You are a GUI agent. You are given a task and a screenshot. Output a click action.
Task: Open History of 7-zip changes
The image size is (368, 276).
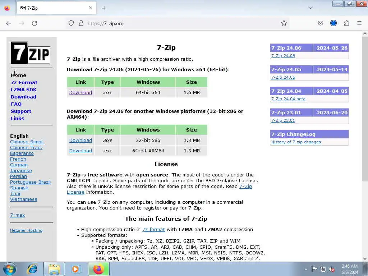point(296,142)
